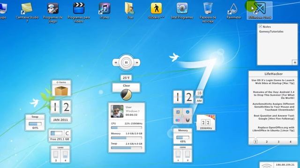Click the Facebook icon in launcher widget

pyautogui.click(x=178, y=112)
